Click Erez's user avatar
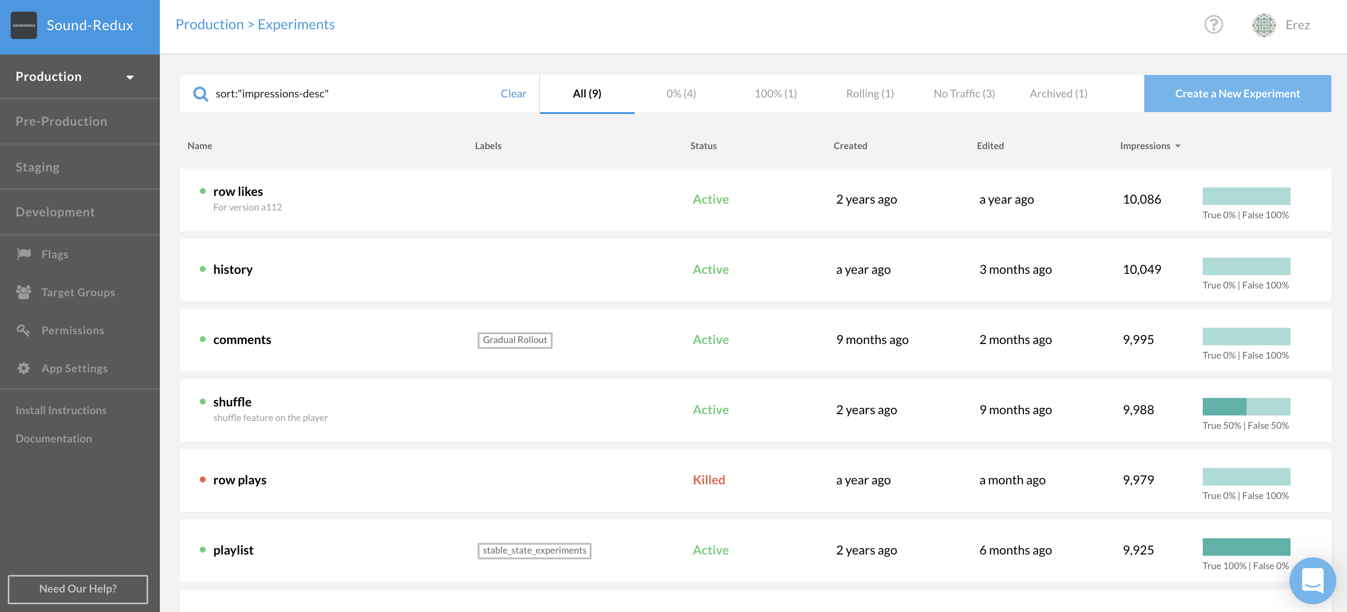This screenshot has width=1347, height=612. click(1263, 24)
